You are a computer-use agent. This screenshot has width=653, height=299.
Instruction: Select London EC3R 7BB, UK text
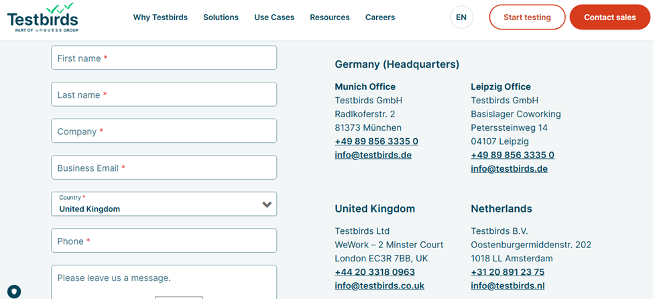click(381, 259)
